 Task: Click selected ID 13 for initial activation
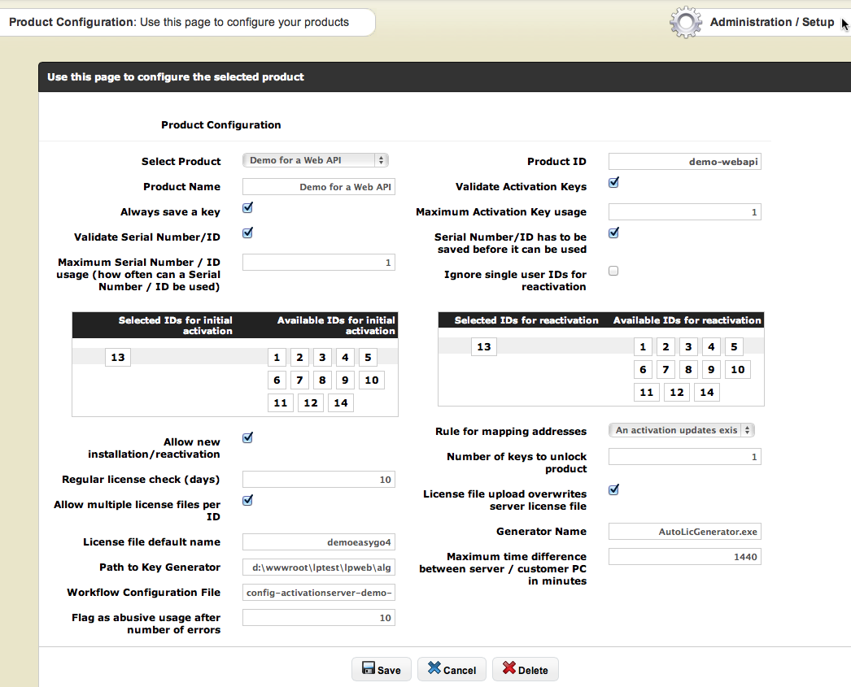point(118,358)
